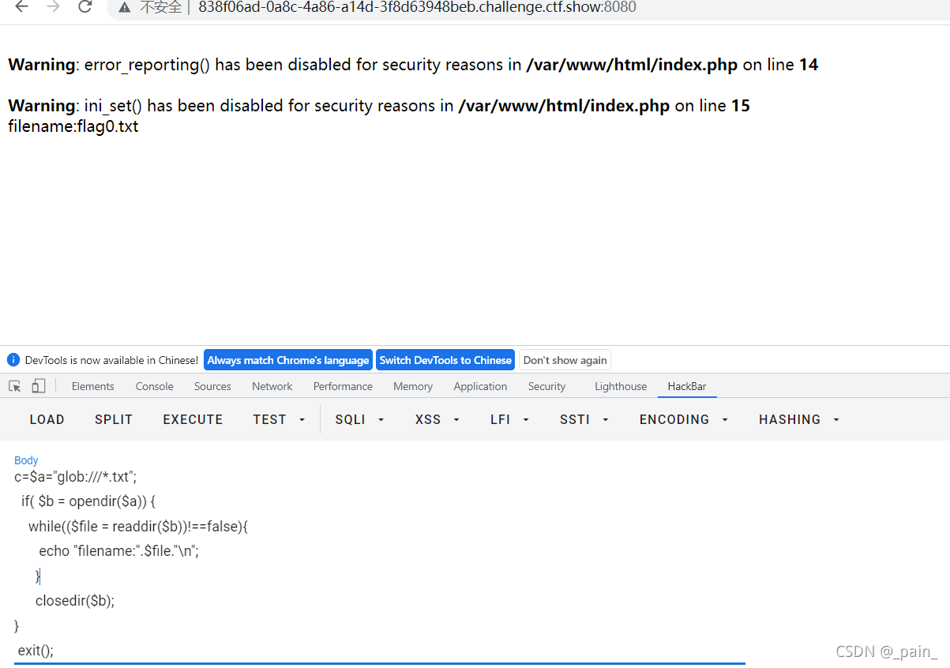Click inside the Body payload text area
The height and width of the screenshot is (668, 950).
[x=379, y=564]
